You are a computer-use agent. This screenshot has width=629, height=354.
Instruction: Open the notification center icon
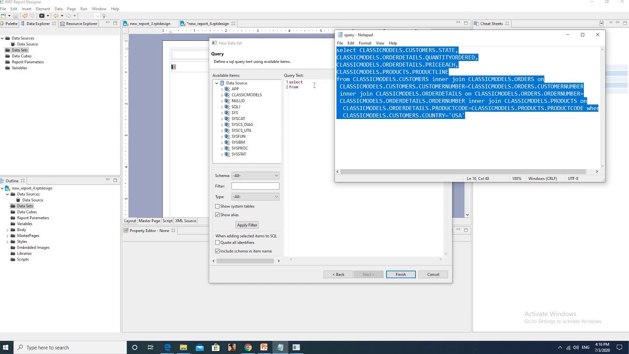click(x=620, y=348)
